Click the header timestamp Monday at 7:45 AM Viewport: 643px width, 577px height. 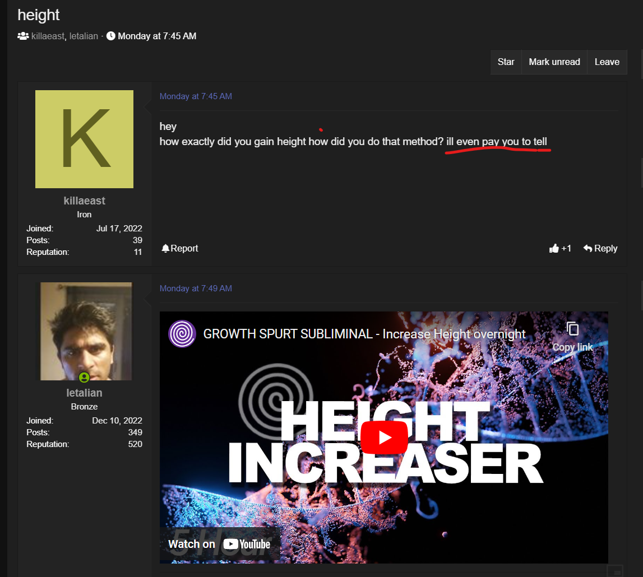(157, 36)
